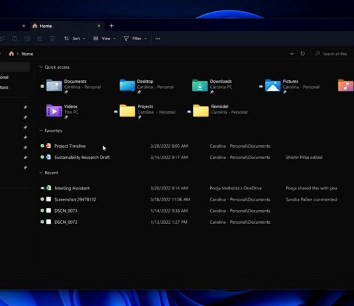Image resolution: width=354 pixels, height=306 pixels.
Task: Open the Desktop folder
Action: [147, 86]
